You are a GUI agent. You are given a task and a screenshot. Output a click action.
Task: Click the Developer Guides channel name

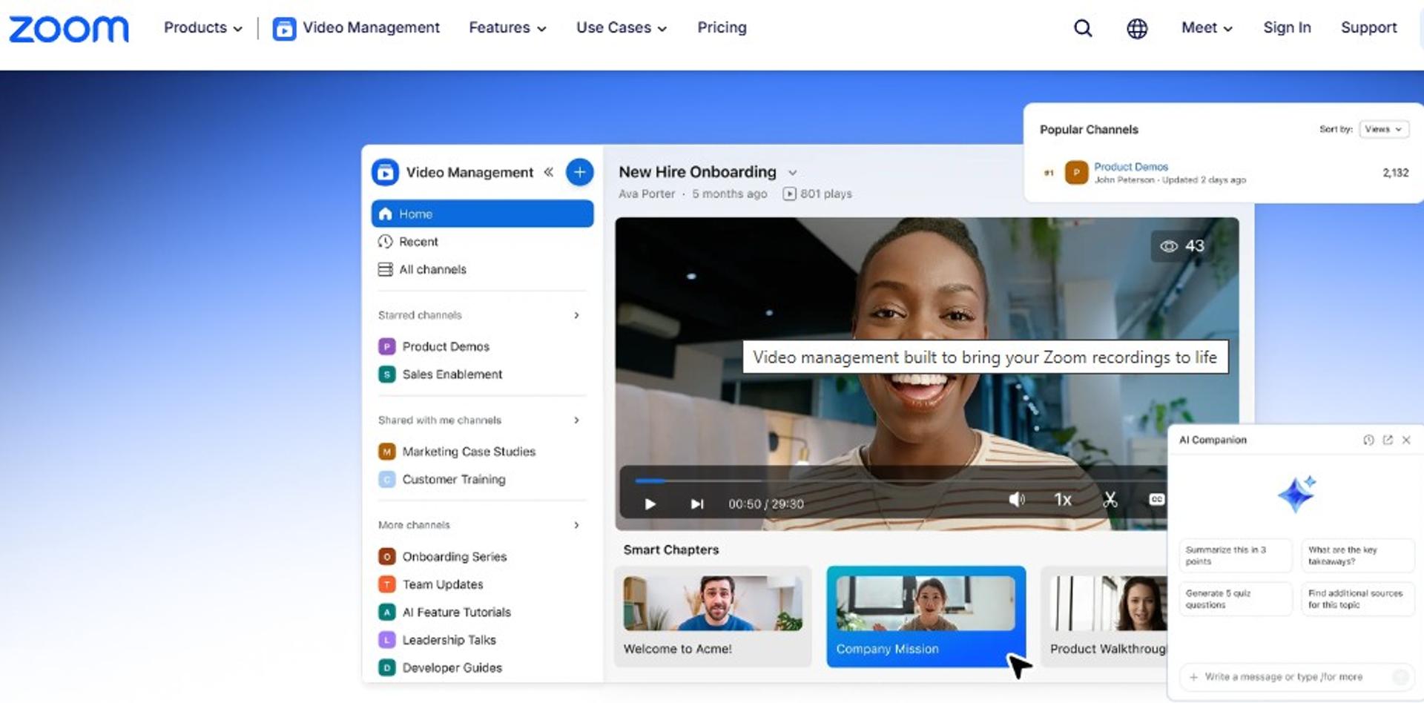tap(452, 668)
